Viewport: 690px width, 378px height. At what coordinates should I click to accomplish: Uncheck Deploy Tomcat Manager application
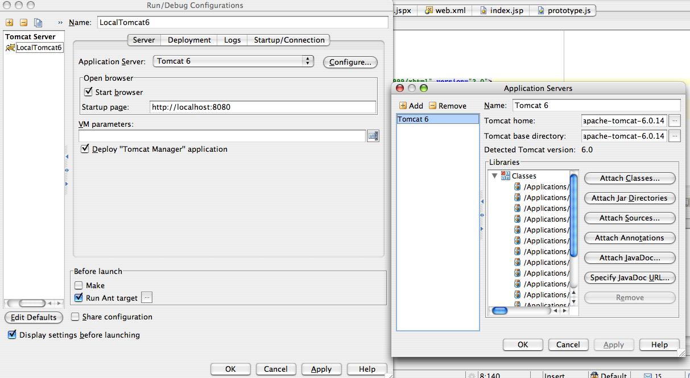point(85,148)
